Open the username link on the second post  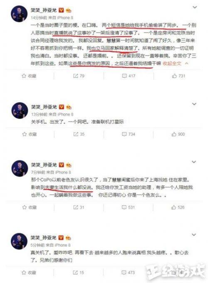click(x=44, y=107)
